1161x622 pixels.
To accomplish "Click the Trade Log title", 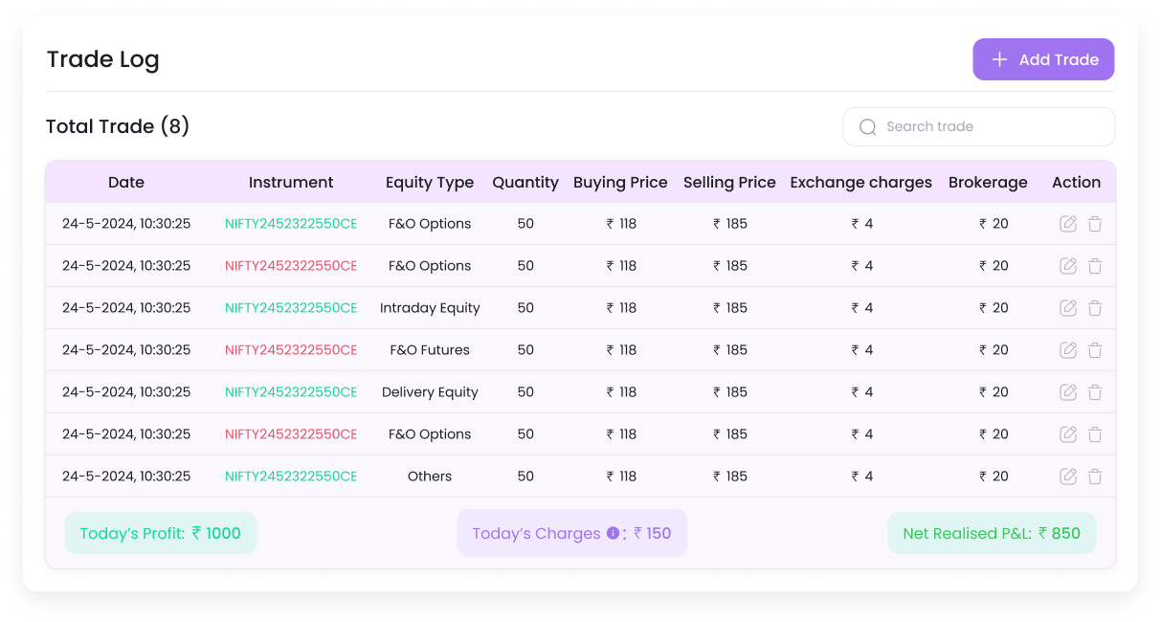I will coord(103,59).
